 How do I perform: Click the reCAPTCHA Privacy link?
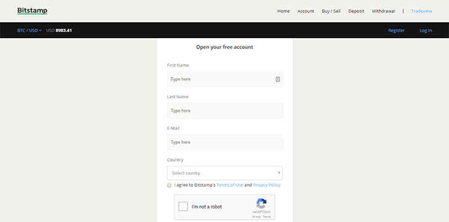[x=257, y=217]
